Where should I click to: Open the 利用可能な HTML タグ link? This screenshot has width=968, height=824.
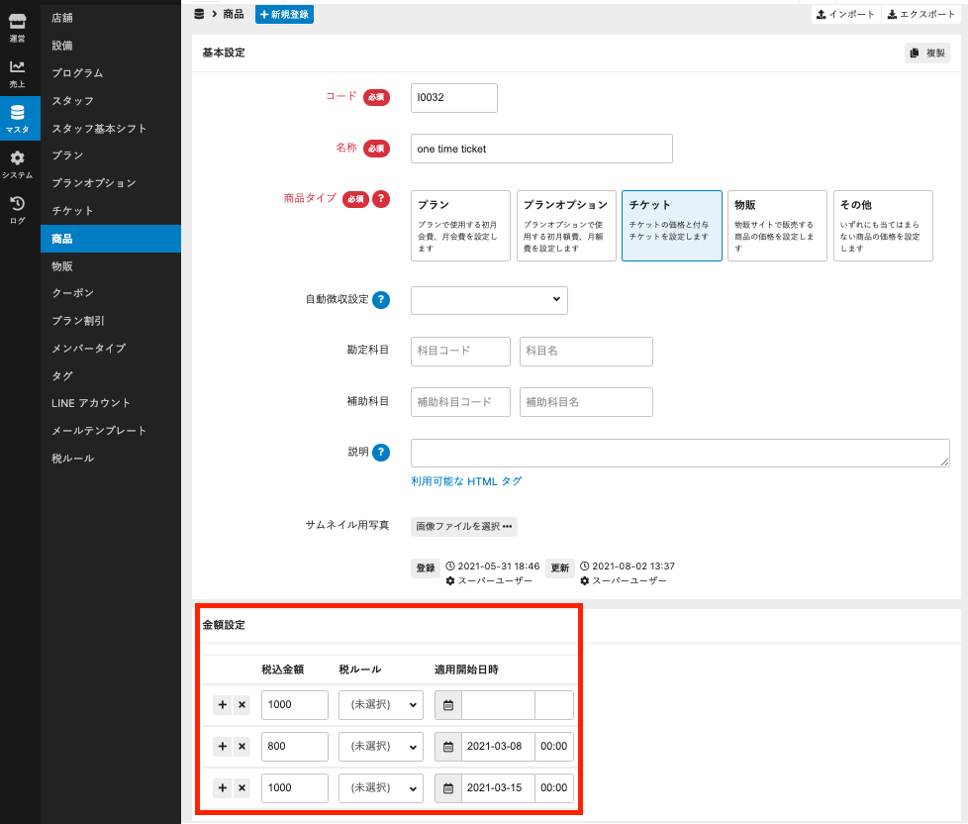point(466,481)
